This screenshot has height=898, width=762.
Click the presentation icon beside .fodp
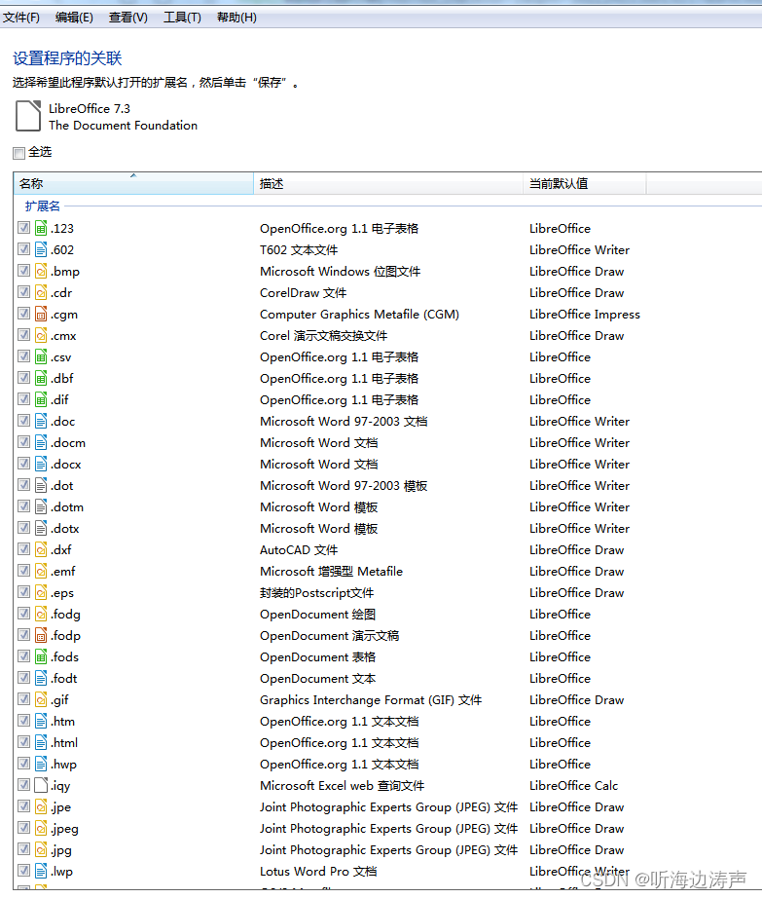(x=41, y=635)
